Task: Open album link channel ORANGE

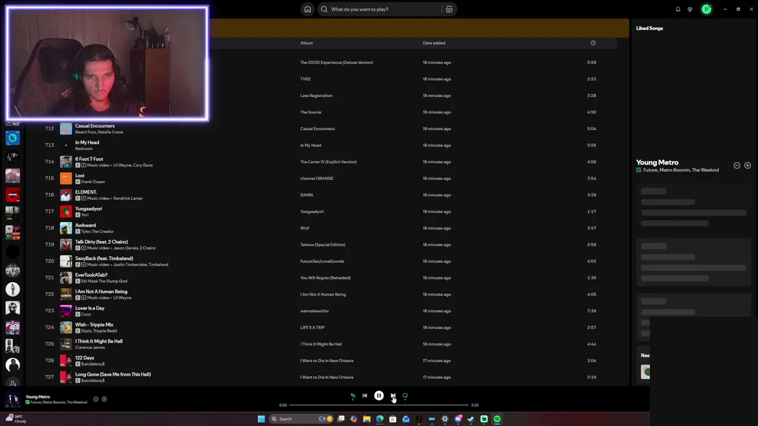Action: pos(317,178)
